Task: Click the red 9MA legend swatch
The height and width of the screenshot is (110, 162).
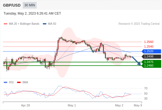Action: pyautogui.click(x=19, y=82)
